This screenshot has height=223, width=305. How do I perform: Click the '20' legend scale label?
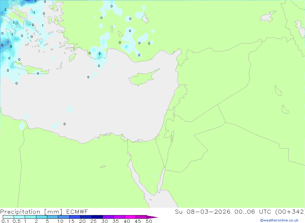(x=82, y=221)
